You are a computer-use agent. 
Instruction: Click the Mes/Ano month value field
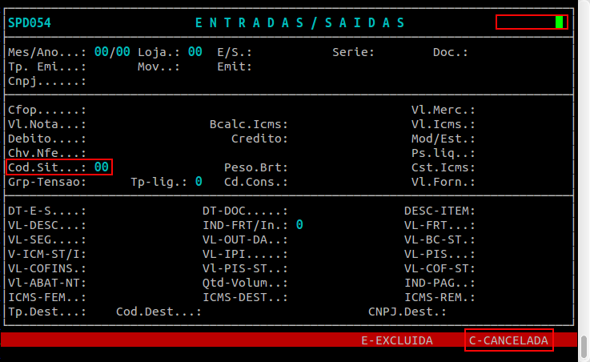click(x=101, y=52)
